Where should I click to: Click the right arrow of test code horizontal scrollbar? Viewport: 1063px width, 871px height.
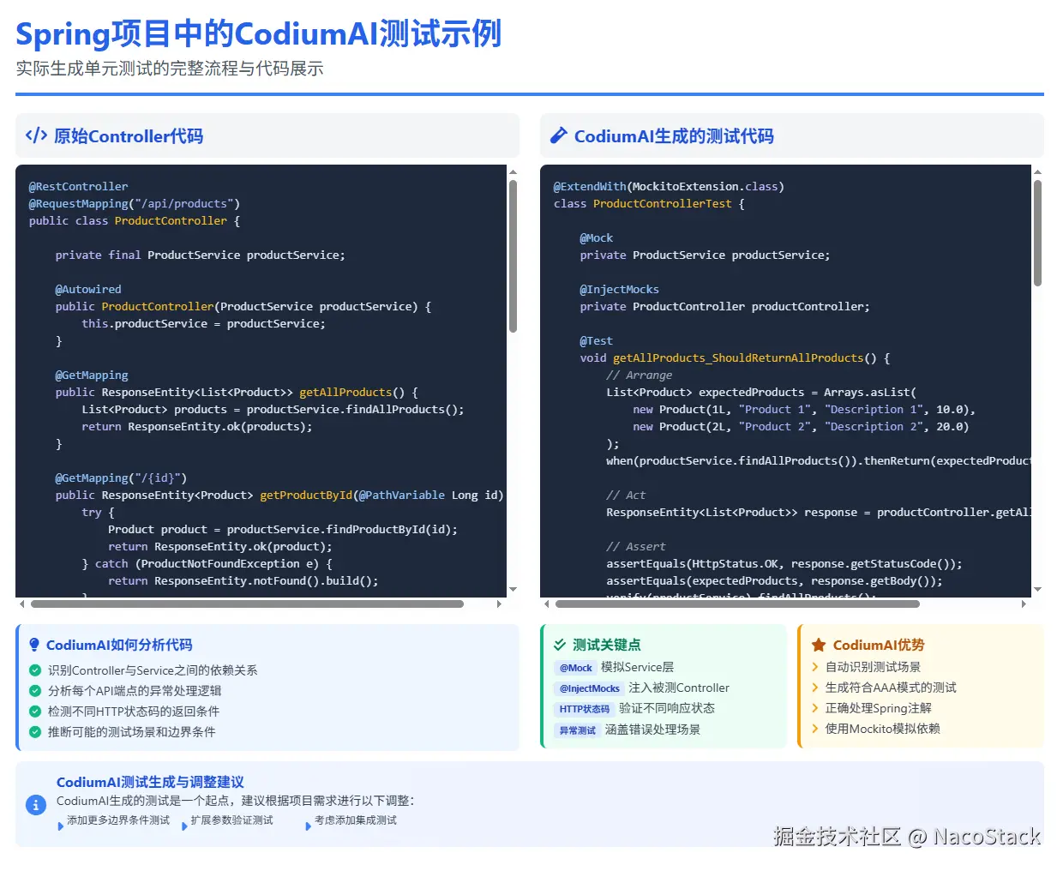coord(1024,604)
